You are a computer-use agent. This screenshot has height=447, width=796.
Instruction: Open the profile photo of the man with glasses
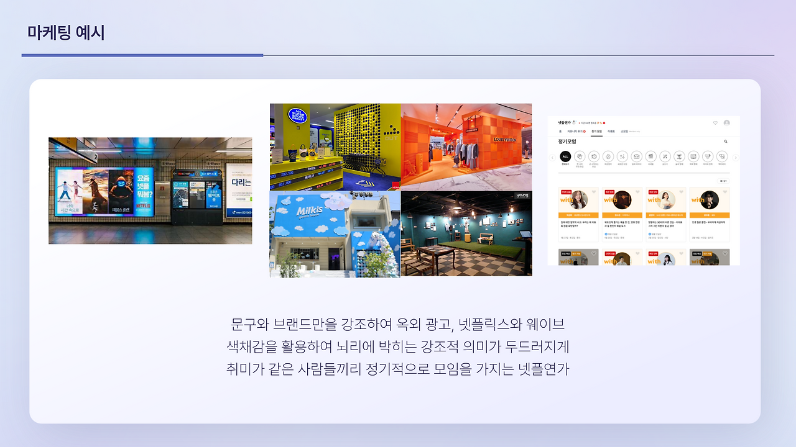pos(710,200)
